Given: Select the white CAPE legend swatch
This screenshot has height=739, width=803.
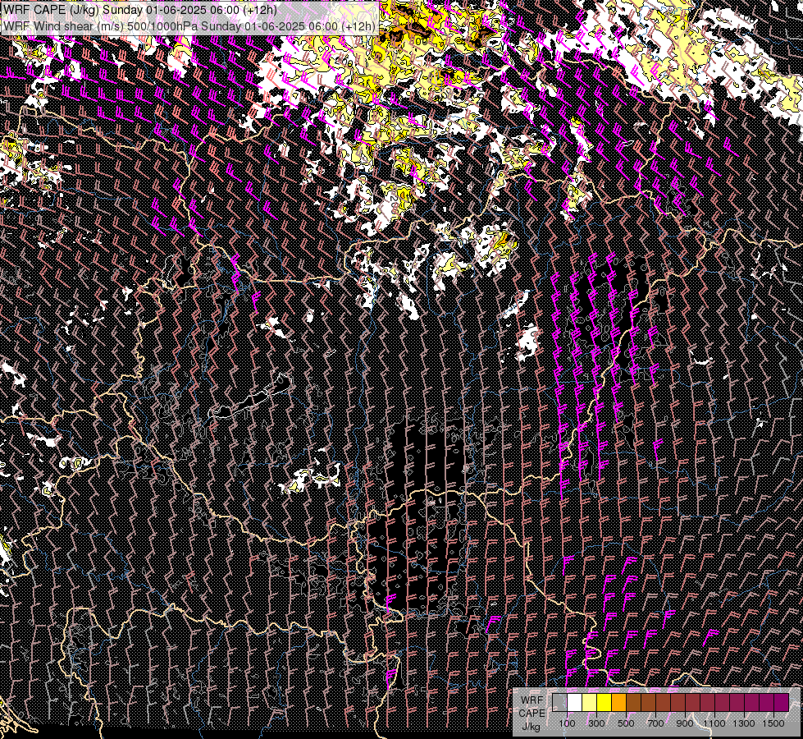Looking at the screenshot, I should [575, 702].
